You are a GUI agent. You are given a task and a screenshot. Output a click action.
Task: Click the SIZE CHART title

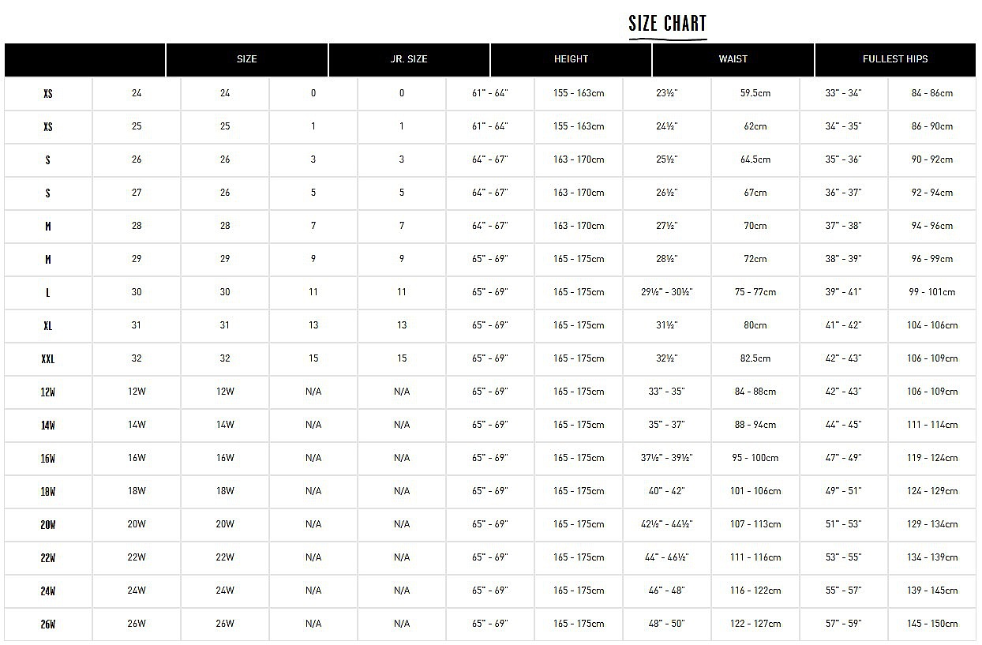pos(667,24)
